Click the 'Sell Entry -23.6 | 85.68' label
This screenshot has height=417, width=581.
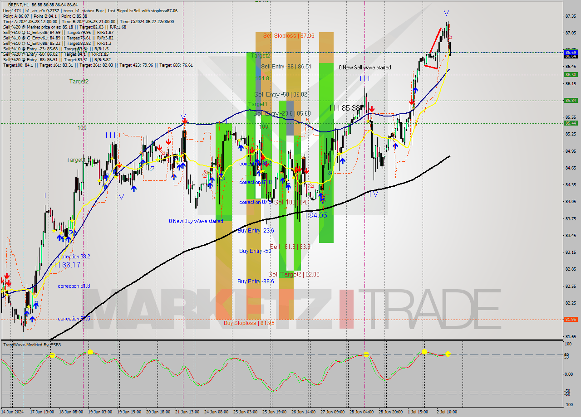282,113
